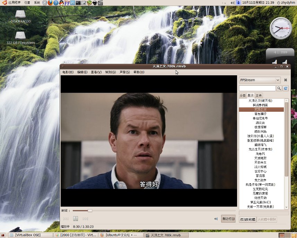This screenshot has width=297, height=238.
Task: Click the sidebar search input field
Action: pos(257,88)
